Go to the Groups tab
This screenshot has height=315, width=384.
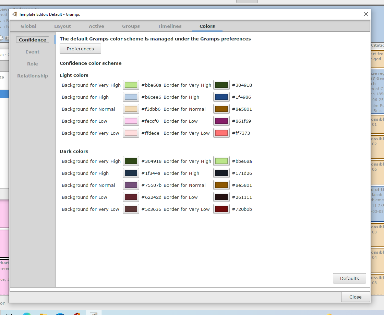tap(131, 26)
